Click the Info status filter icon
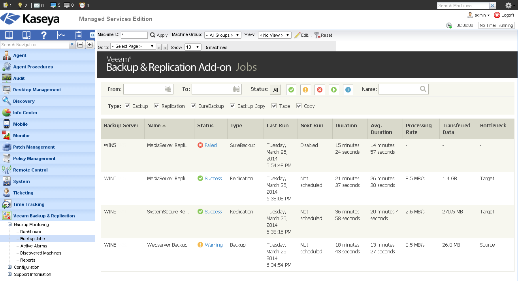Image resolution: width=518 pixels, height=281 pixels. click(348, 90)
